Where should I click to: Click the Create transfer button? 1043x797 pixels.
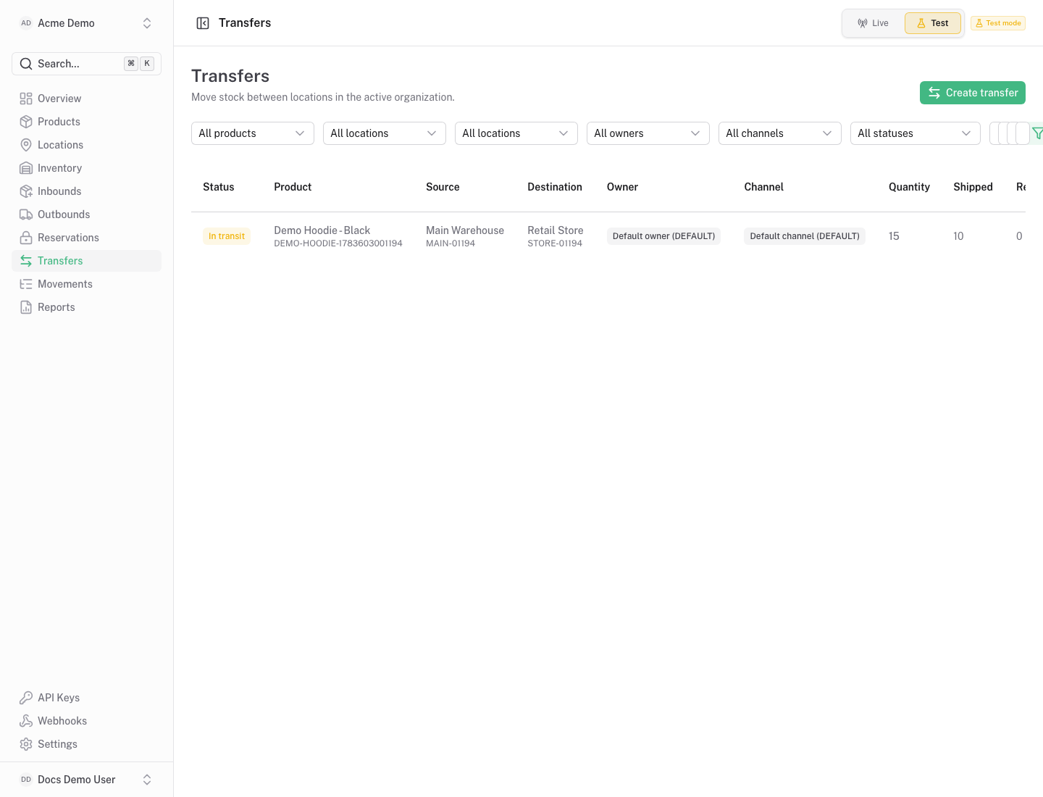point(973,93)
